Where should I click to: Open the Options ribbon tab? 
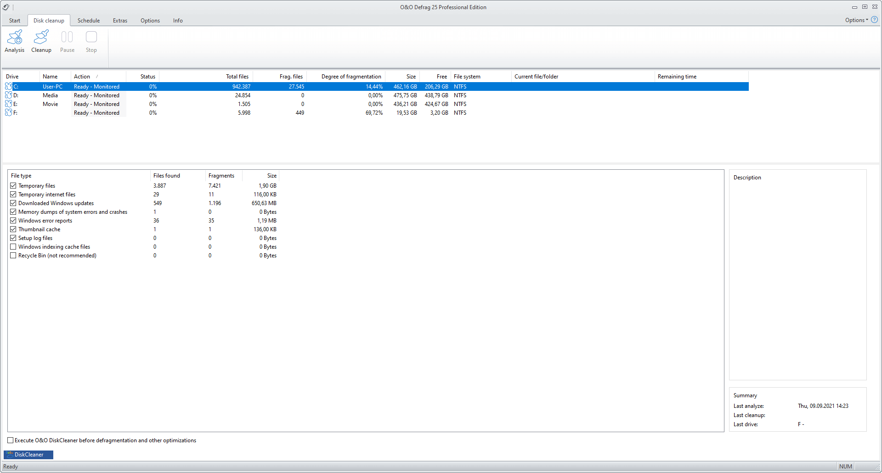[150, 20]
